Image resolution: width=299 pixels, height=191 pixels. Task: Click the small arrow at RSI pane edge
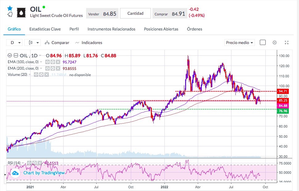coord(5,174)
